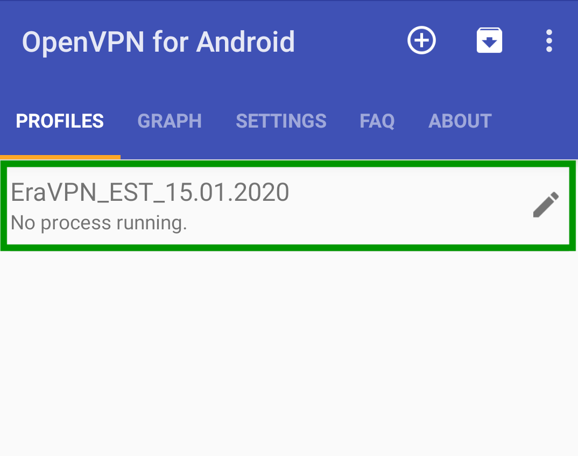578x456 pixels.
Task: Open more options via vertical dots
Action: pyautogui.click(x=549, y=41)
